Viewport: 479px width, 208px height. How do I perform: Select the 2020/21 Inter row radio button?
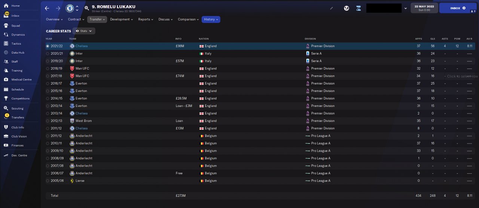(48, 54)
